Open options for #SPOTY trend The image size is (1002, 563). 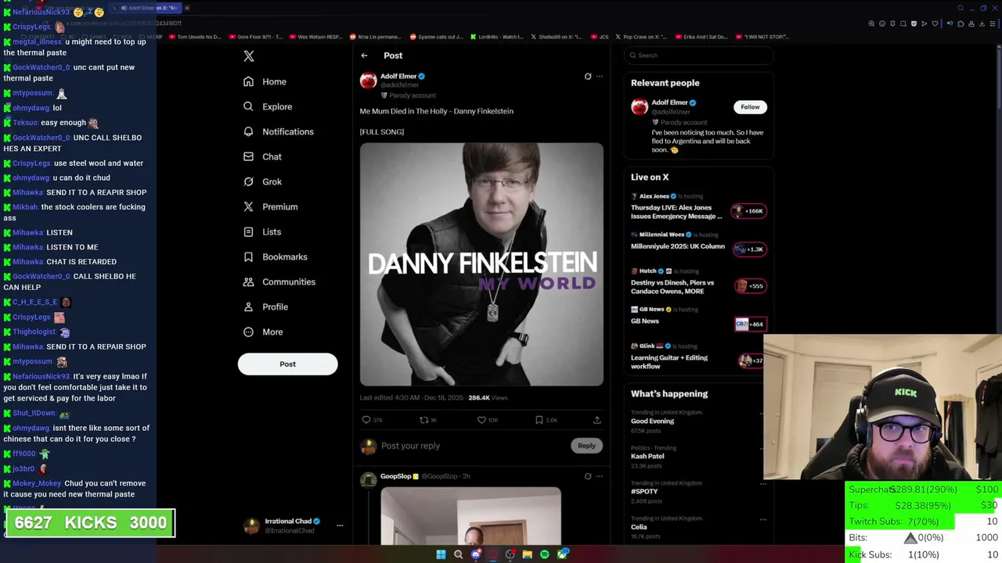pos(762,483)
